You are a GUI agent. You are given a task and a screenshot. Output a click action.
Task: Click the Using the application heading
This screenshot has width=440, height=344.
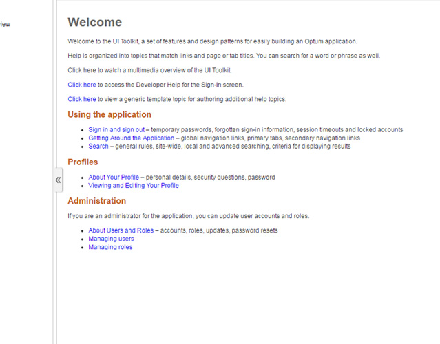pos(109,115)
